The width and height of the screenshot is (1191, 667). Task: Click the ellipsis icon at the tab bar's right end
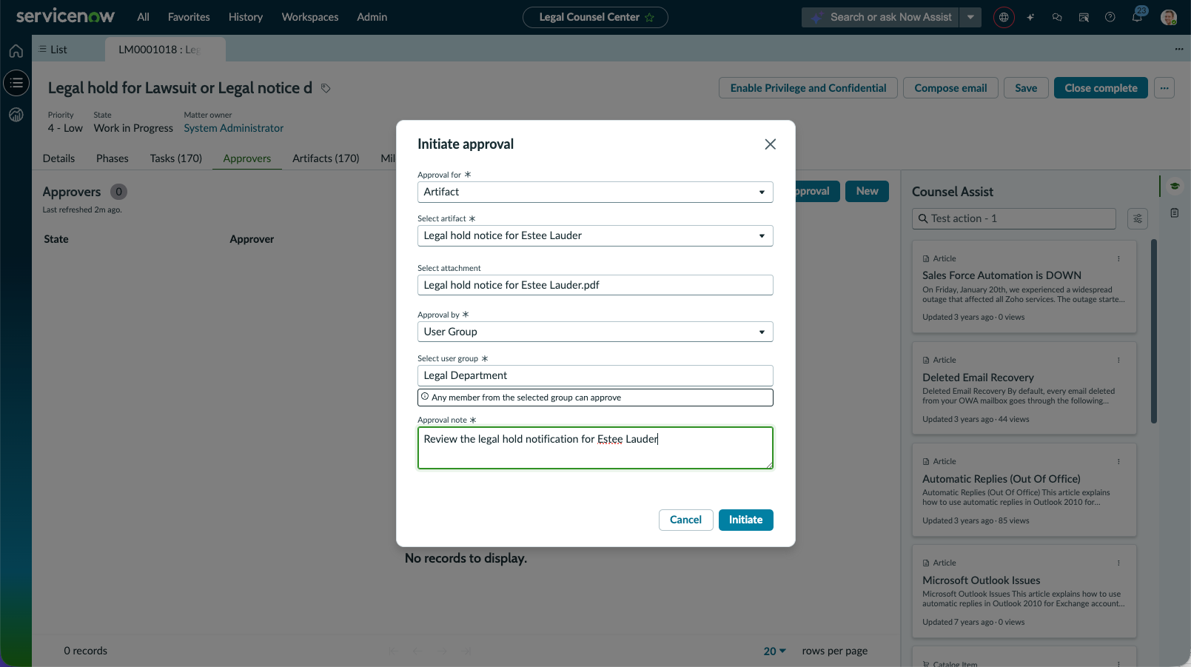1179,49
